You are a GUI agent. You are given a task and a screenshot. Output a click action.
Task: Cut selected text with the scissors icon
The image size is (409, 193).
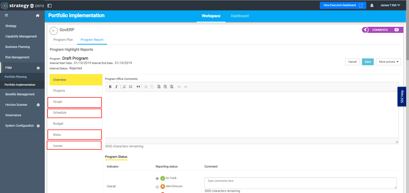pyautogui.click(x=146, y=87)
